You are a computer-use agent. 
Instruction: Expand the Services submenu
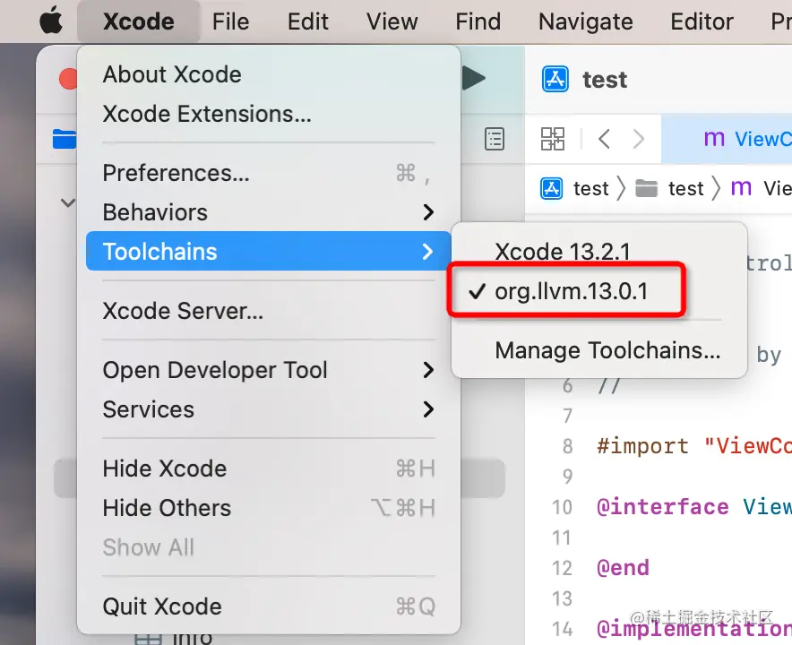pyautogui.click(x=269, y=409)
